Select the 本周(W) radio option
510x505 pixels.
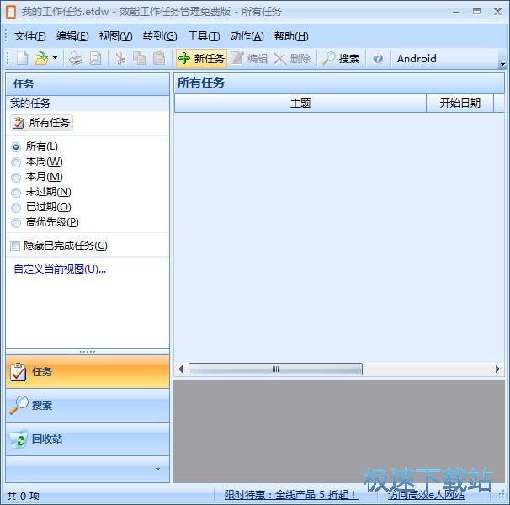tap(16, 162)
